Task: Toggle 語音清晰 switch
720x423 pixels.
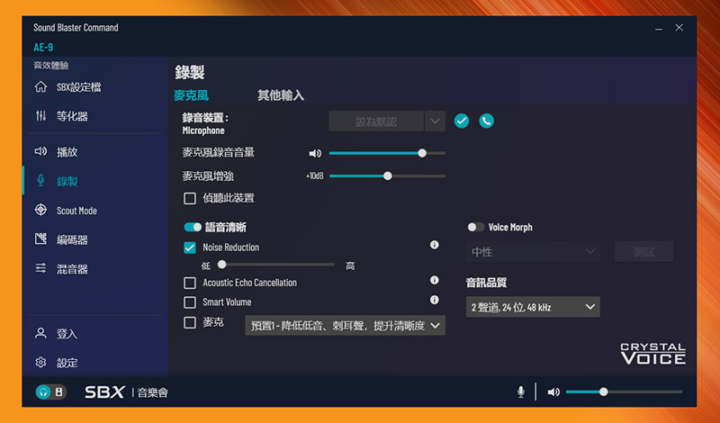Action: point(193,227)
